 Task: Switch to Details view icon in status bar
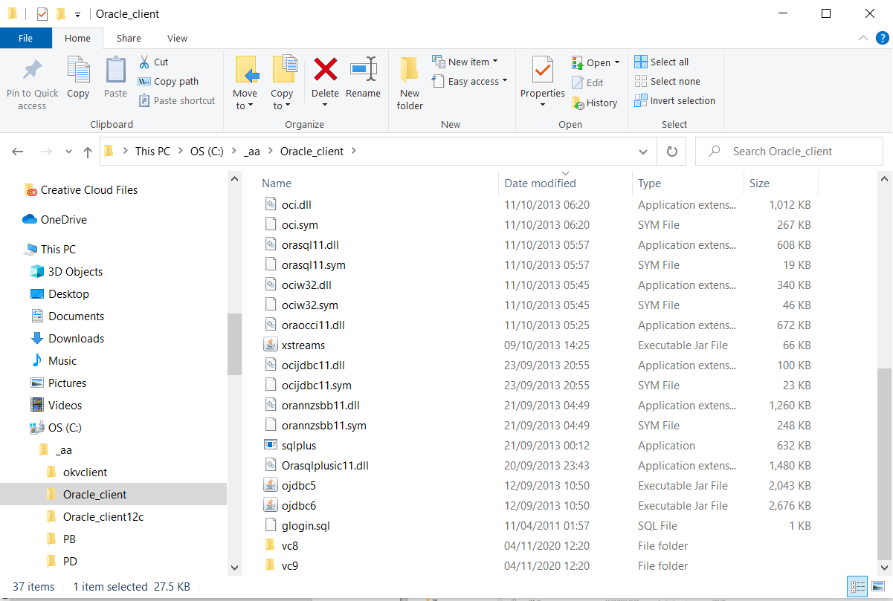tap(857, 586)
